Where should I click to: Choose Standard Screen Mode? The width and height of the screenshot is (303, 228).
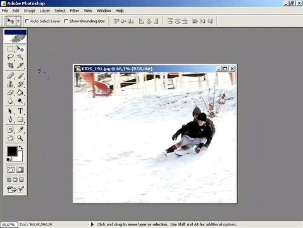click(x=9, y=180)
